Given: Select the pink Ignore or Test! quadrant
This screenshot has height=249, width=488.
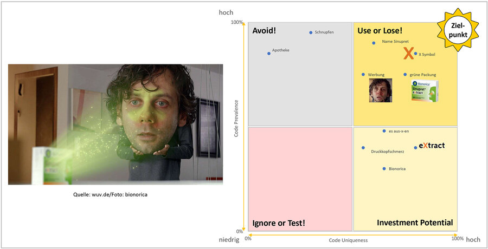Looking at the screenshot, I should point(300,179).
